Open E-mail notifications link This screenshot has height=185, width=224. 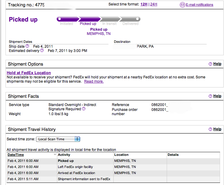(199, 5)
